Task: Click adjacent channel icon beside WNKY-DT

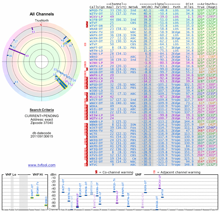Action: [85, 103]
